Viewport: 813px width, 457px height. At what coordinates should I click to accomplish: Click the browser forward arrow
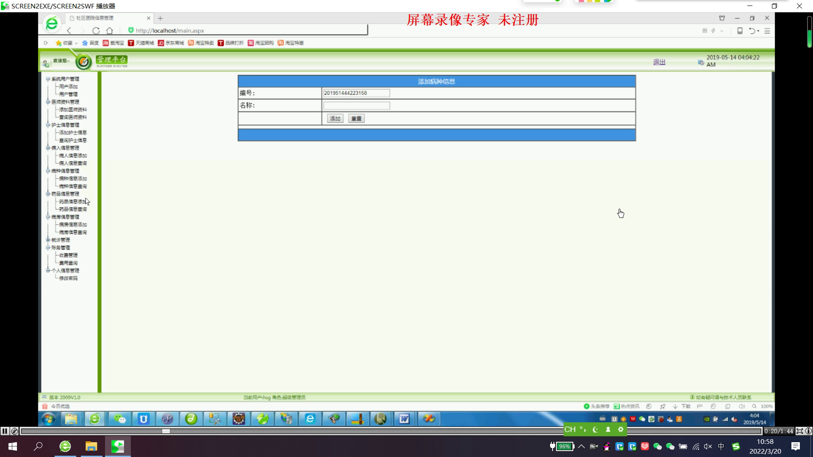click(83, 30)
